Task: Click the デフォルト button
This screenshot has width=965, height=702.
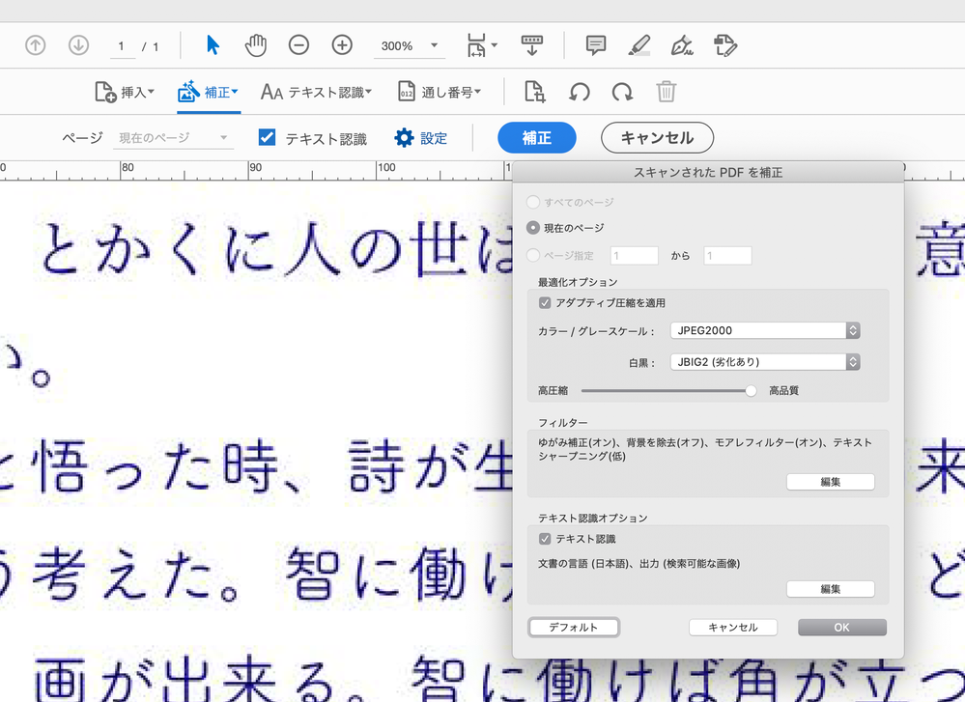Action: click(x=574, y=627)
